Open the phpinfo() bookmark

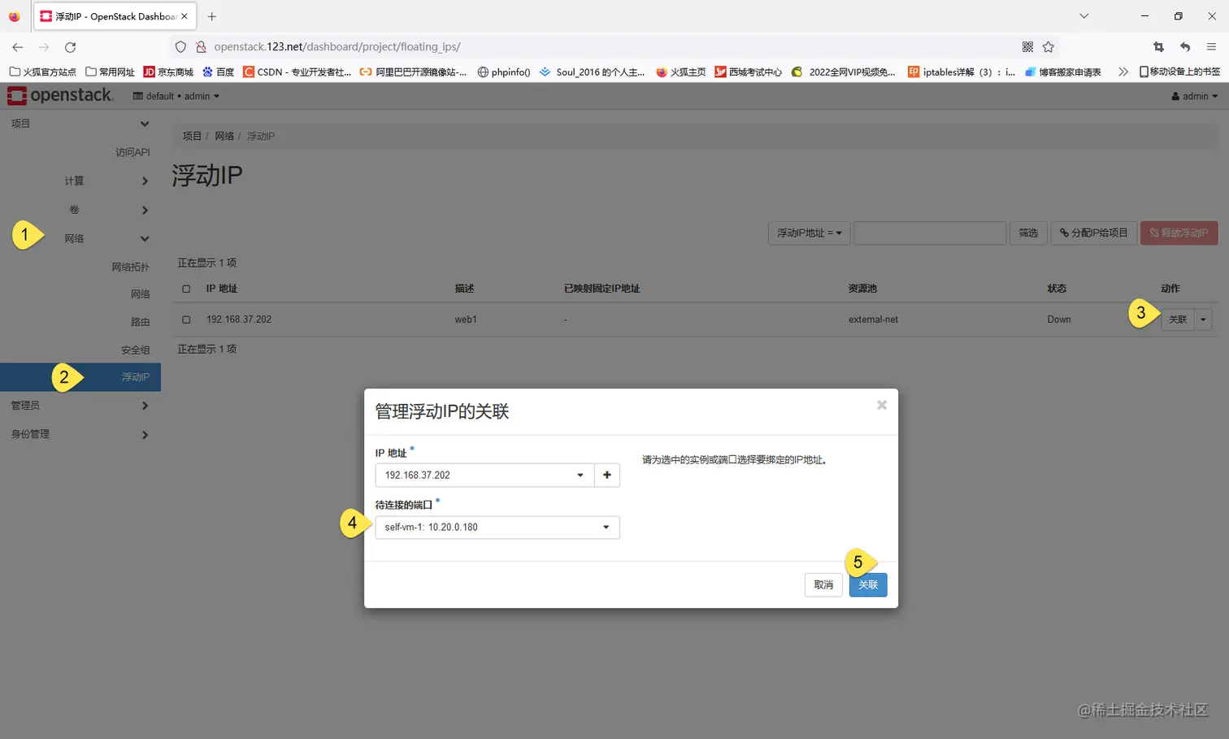503,72
